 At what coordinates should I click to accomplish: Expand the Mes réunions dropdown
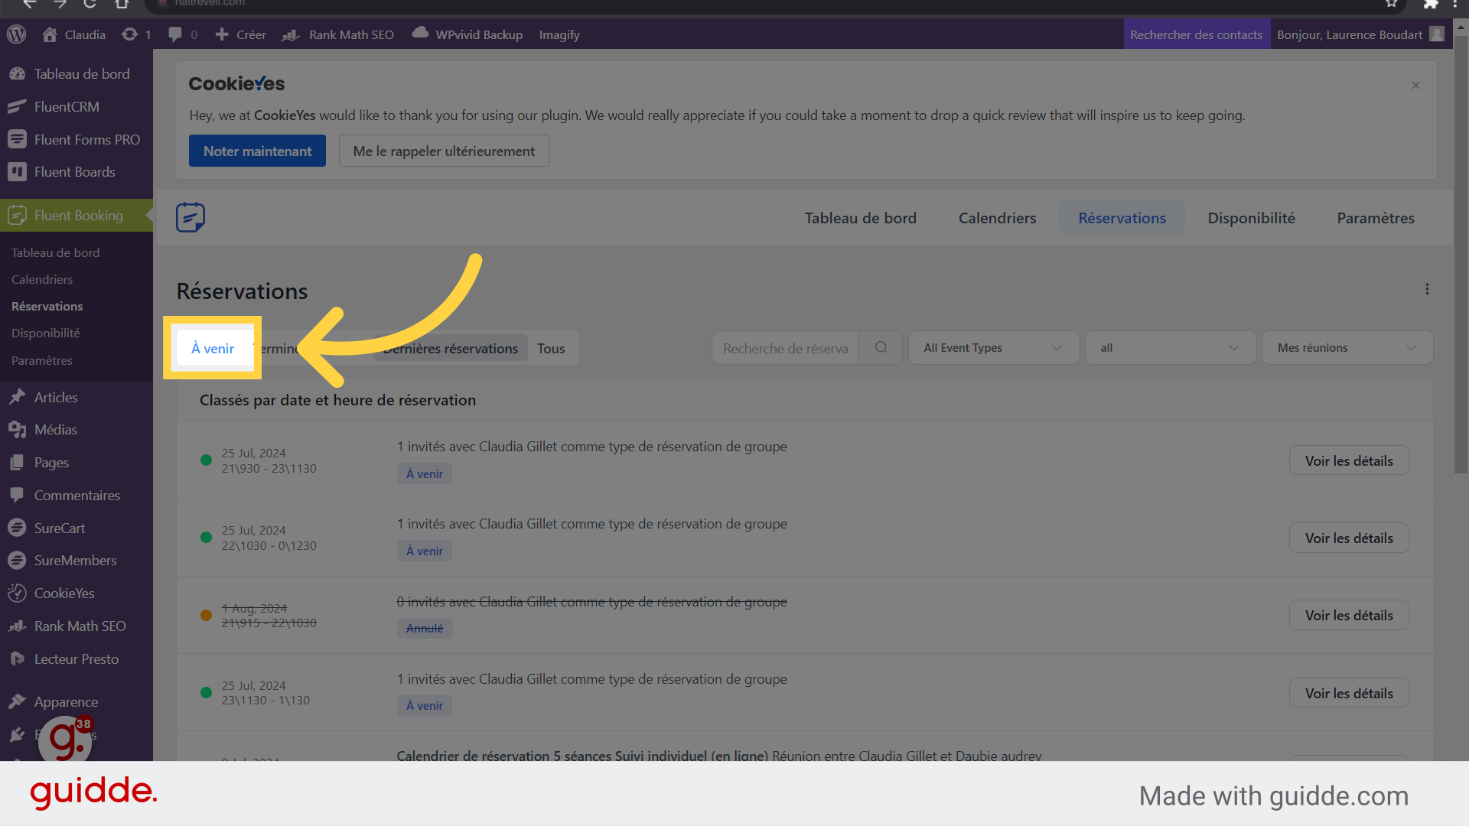pos(1347,348)
